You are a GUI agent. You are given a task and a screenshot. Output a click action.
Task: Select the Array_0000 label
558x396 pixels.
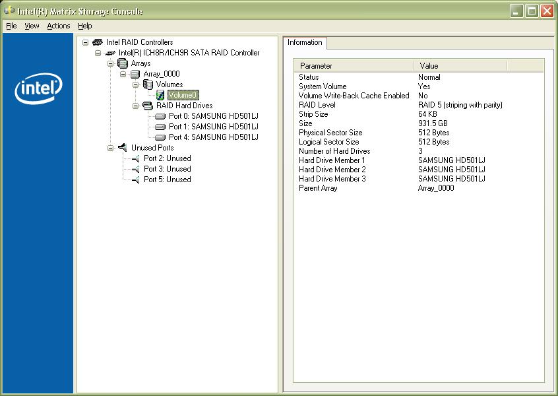[x=162, y=74]
